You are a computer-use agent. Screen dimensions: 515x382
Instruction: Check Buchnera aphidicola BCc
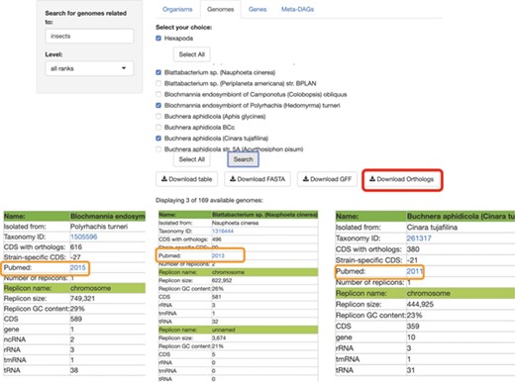click(x=158, y=127)
